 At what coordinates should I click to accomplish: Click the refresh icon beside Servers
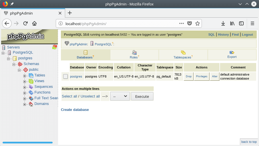55,47
